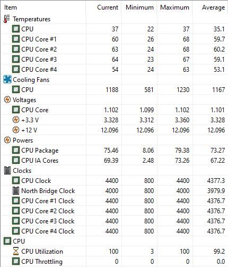Viewport: 228px width, 267px height.
Task: Click the chip icon beside CPU Core #3 temperature
Action: pyautogui.click(x=16, y=59)
